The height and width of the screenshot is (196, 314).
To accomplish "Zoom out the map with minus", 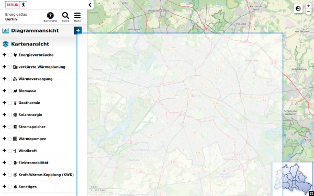I will [x=309, y=11].
